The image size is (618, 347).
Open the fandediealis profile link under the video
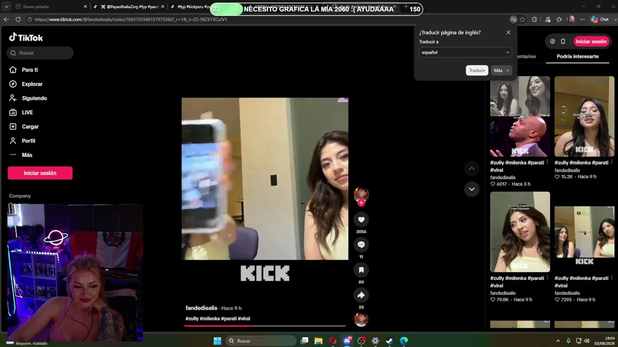pos(201,308)
